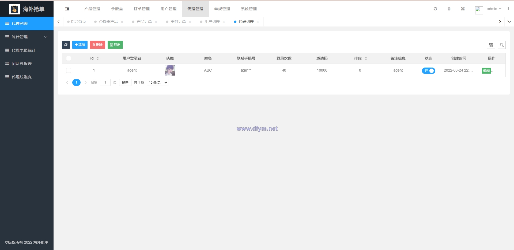
Task: Click the creation time 2022-03-24 cell
Action: (458, 70)
